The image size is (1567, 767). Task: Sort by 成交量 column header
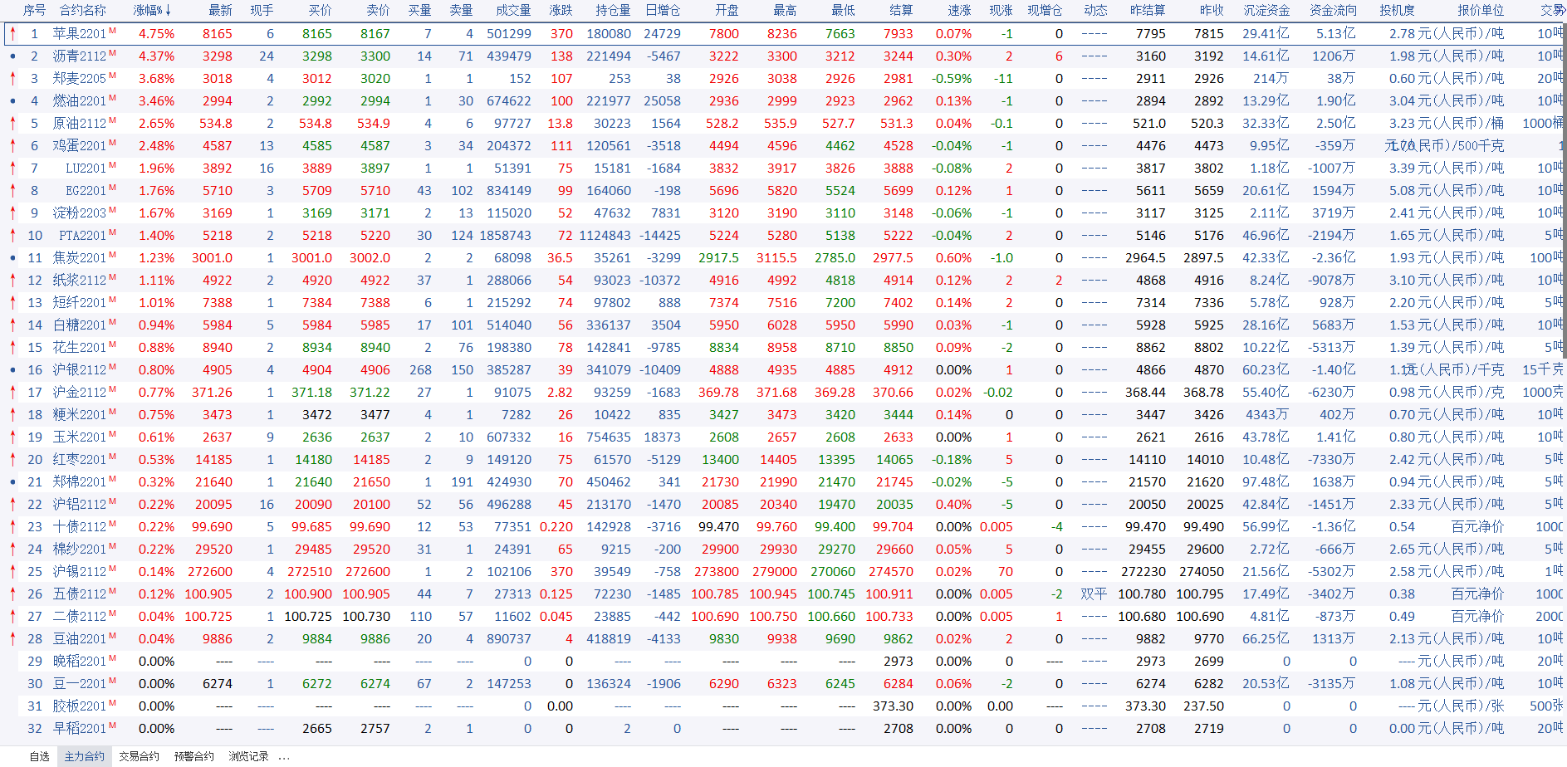pyautogui.click(x=513, y=11)
